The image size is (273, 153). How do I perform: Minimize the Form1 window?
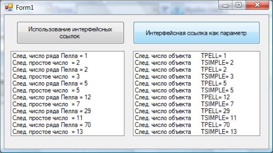[226, 5]
